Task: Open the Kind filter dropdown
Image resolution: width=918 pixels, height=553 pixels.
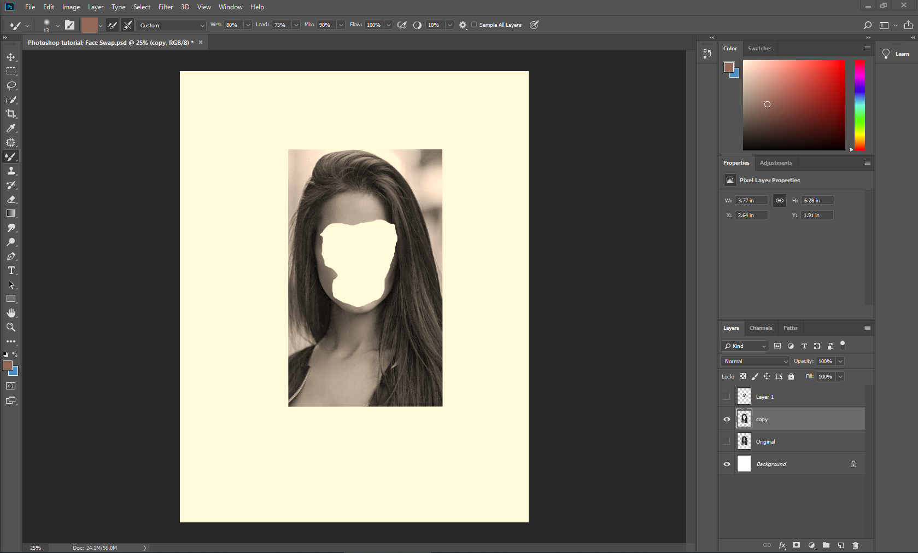Action: coord(745,346)
